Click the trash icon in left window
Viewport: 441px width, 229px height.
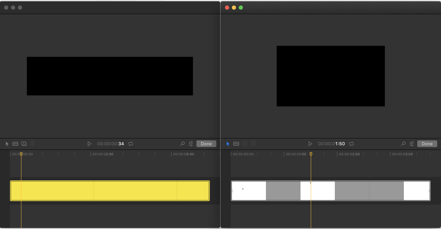33,144
